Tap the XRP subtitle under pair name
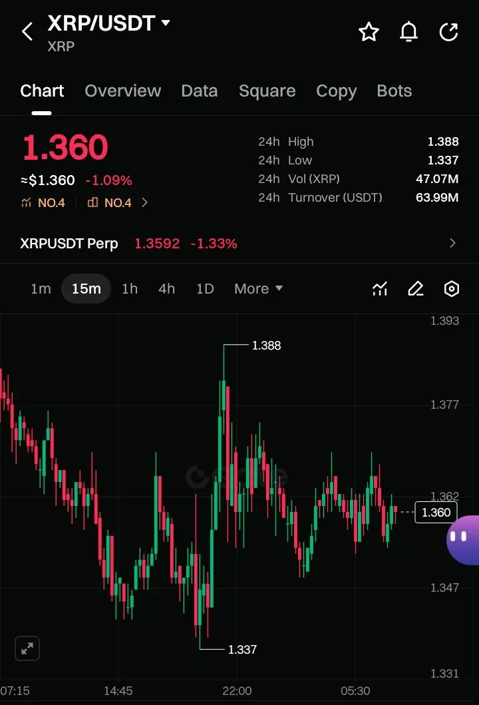Viewport: 479px width, 705px height. pyautogui.click(x=61, y=47)
